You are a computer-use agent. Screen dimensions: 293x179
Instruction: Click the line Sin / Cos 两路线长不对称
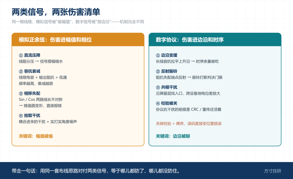click(x=41, y=100)
